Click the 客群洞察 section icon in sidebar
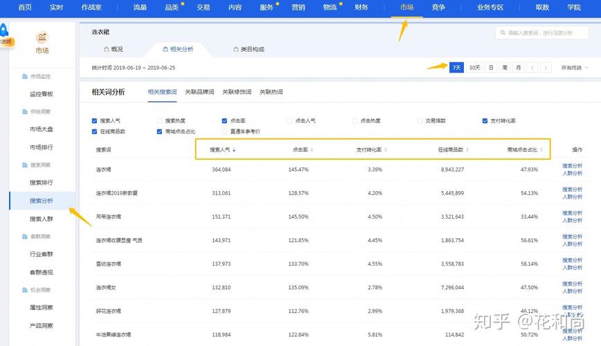This screenshot has height=346, width=601. pos(25,237)
